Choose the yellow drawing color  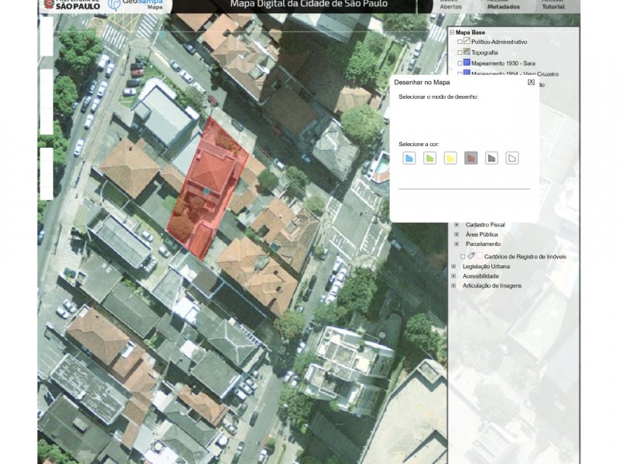(x=450, y=159)
